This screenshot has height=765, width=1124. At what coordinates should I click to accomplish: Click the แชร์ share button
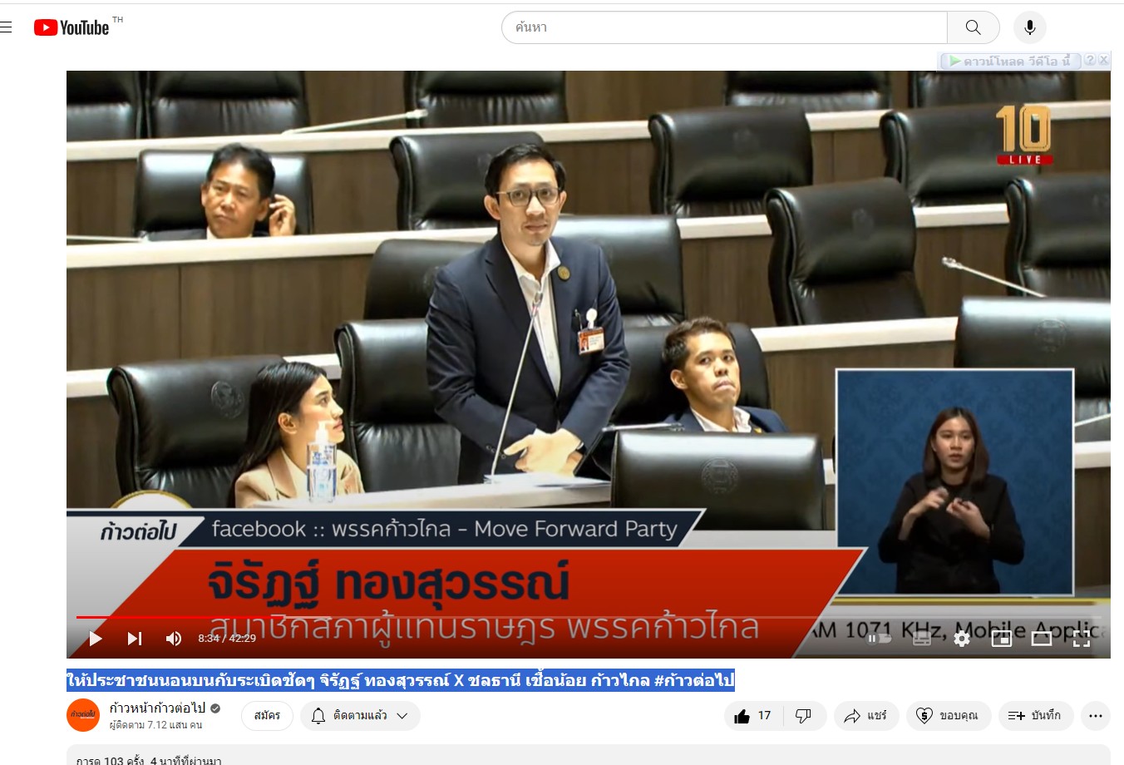coord(865,715)
